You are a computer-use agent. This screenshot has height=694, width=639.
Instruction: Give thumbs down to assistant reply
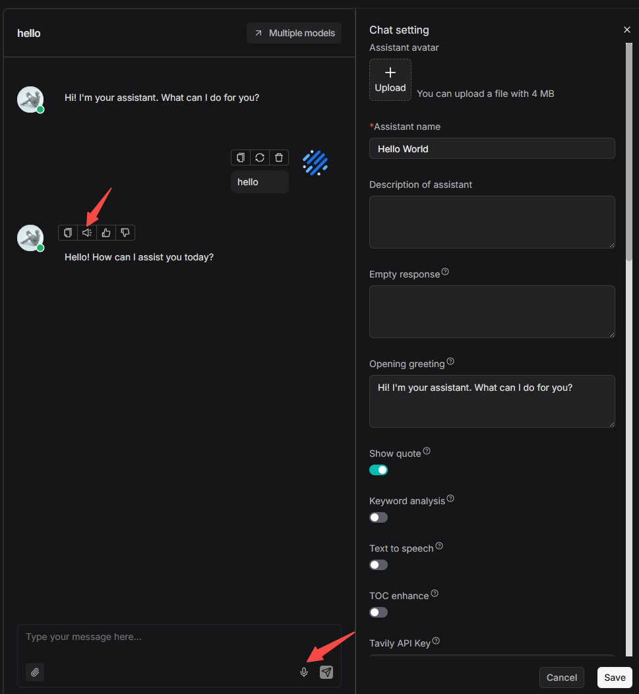pyautogui.click(x=125, y=233)
